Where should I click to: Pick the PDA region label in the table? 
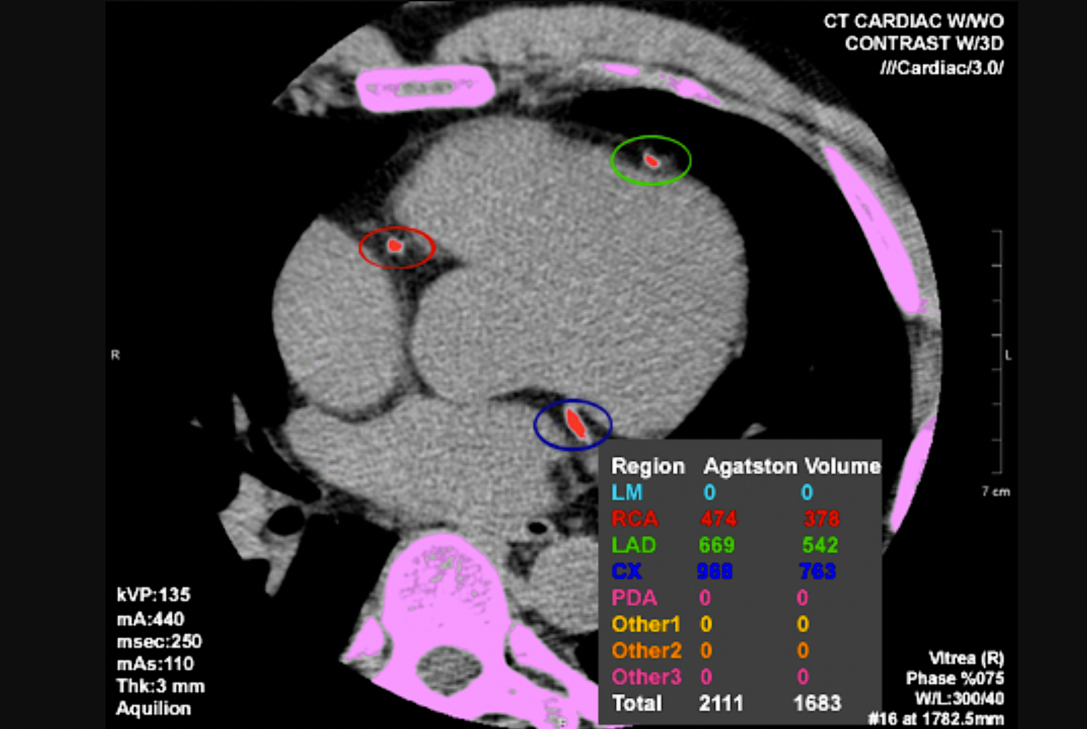click(x=633, y=598)
